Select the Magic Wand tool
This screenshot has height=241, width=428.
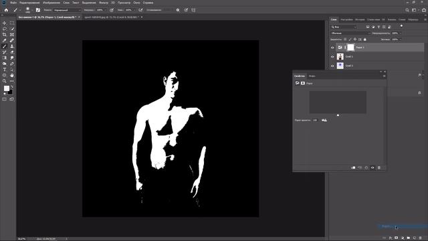coord(12,29)
